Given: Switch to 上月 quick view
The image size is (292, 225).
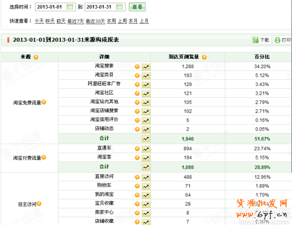Looking at the screenshot, I should [144, 21].
